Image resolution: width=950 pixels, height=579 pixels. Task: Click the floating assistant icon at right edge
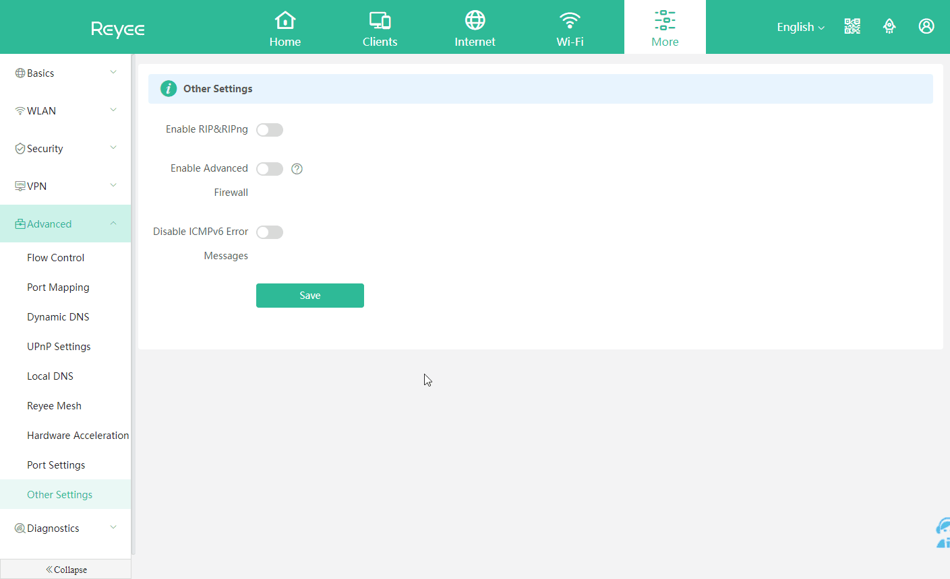click(943, 533)
